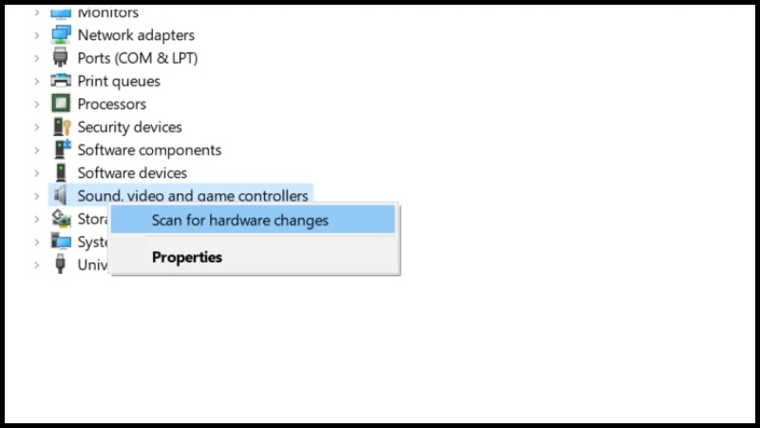
Task: Expand the Print queues chevron
Action: pyautogui.click(x=37, y=81)
